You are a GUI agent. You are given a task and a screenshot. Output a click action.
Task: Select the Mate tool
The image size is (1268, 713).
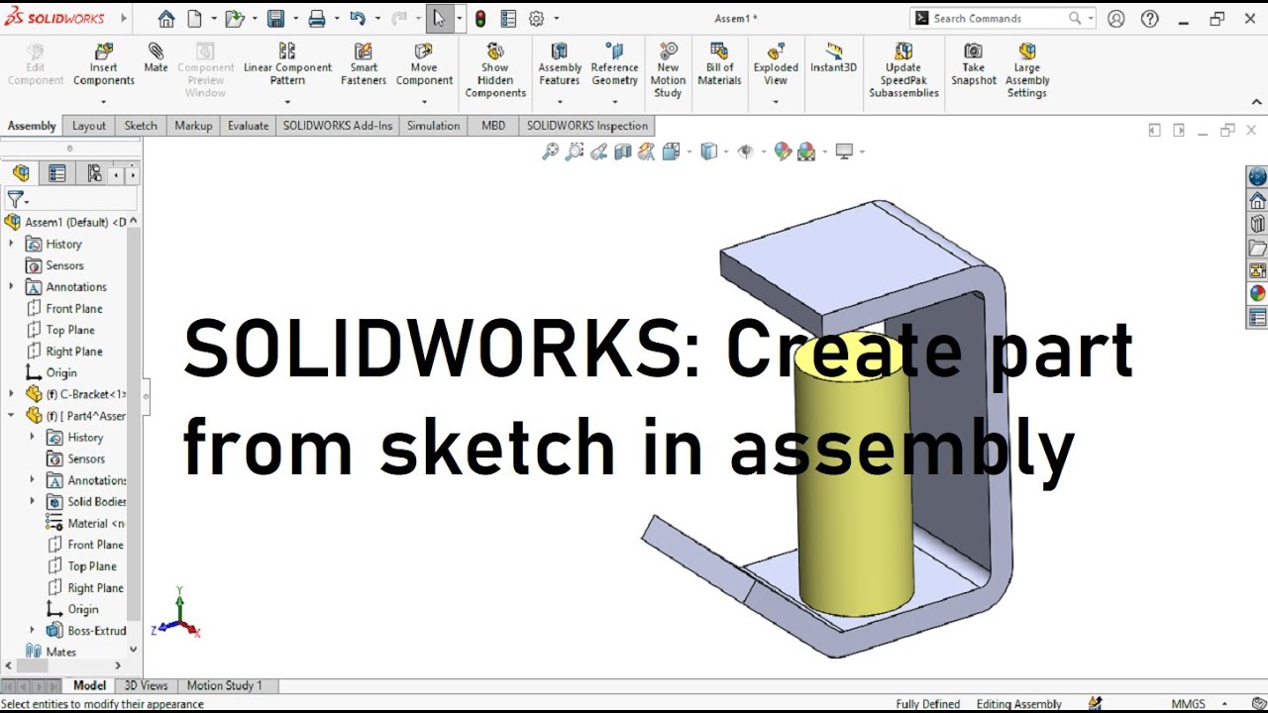(156, 57)
